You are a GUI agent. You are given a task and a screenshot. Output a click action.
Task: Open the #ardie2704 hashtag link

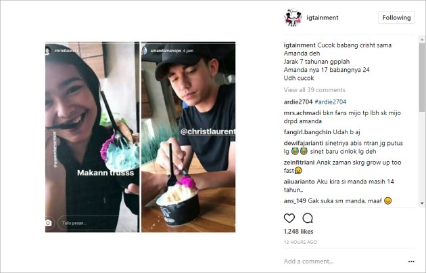330,102
